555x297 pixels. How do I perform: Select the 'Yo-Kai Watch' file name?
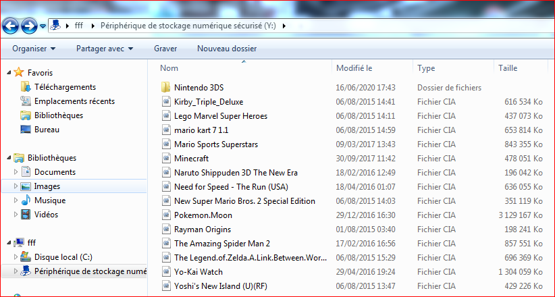point(199,272)
